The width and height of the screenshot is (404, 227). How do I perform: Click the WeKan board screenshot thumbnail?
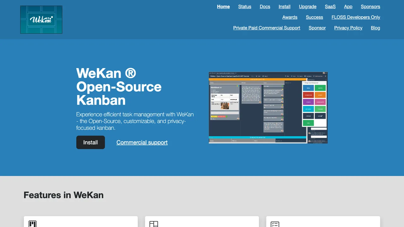point(268,108)
